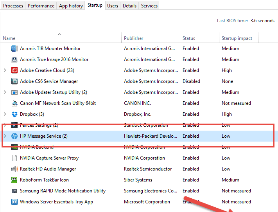Click the Realtek Semiconductor publisher cell

click(148, 169)
